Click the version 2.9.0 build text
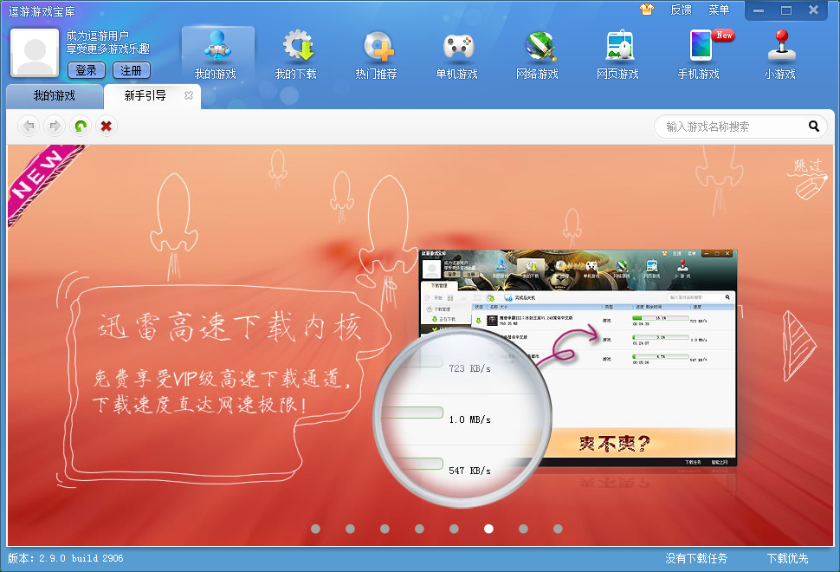This screenshot has height=572, width=840. pyautogui.click(x=65, y=558)
